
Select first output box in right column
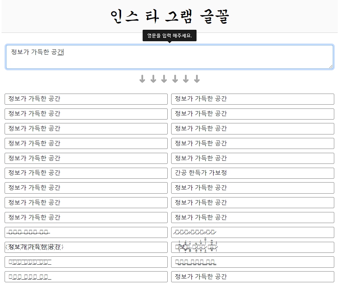point(253,99)
